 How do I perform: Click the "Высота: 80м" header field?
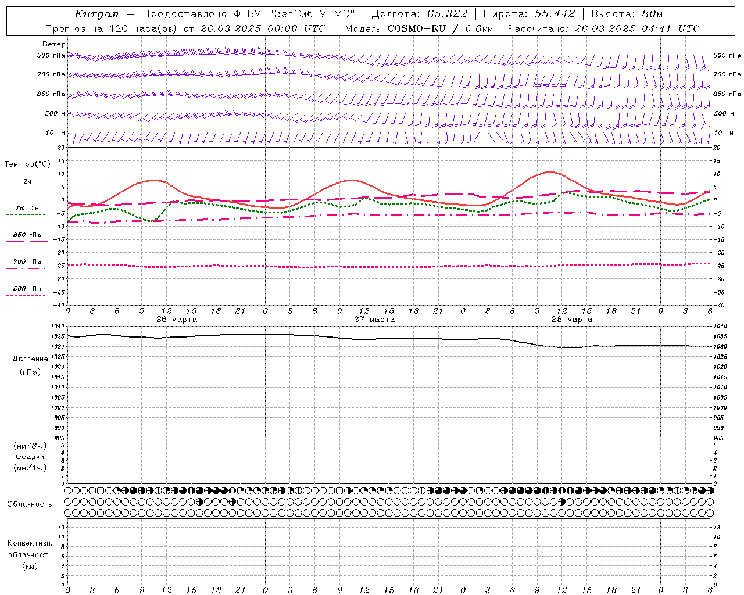[x=627, y=14]
